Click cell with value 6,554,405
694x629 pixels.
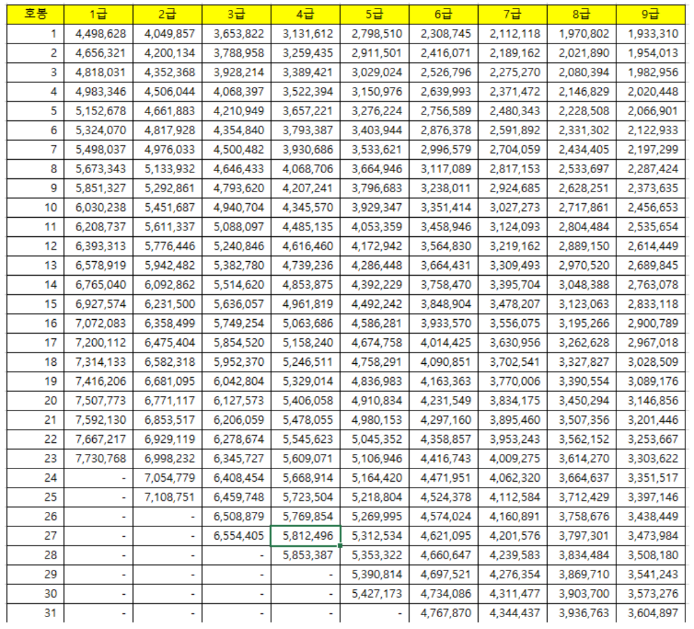point(236,536)
